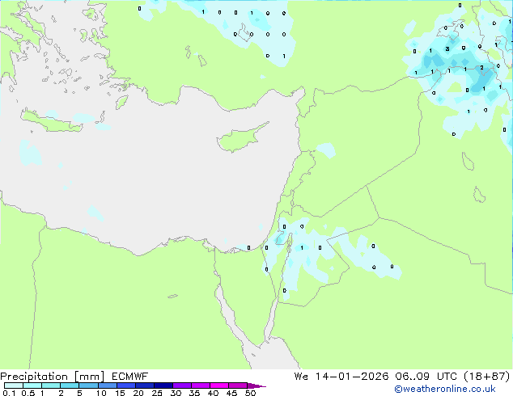
Task: Click the 0.1–0.5 mm legend color swatch
Action: [x=14, y=385]
